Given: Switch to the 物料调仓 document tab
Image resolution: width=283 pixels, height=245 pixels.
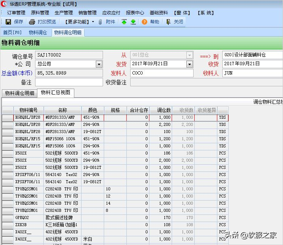Looking at the screenshot, I should tap(38, 32).
